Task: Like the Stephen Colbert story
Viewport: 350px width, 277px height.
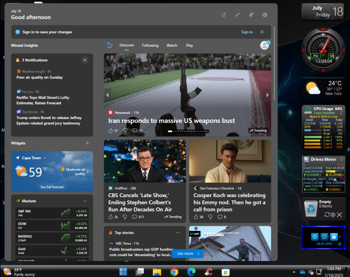Action: click(110, 217)
